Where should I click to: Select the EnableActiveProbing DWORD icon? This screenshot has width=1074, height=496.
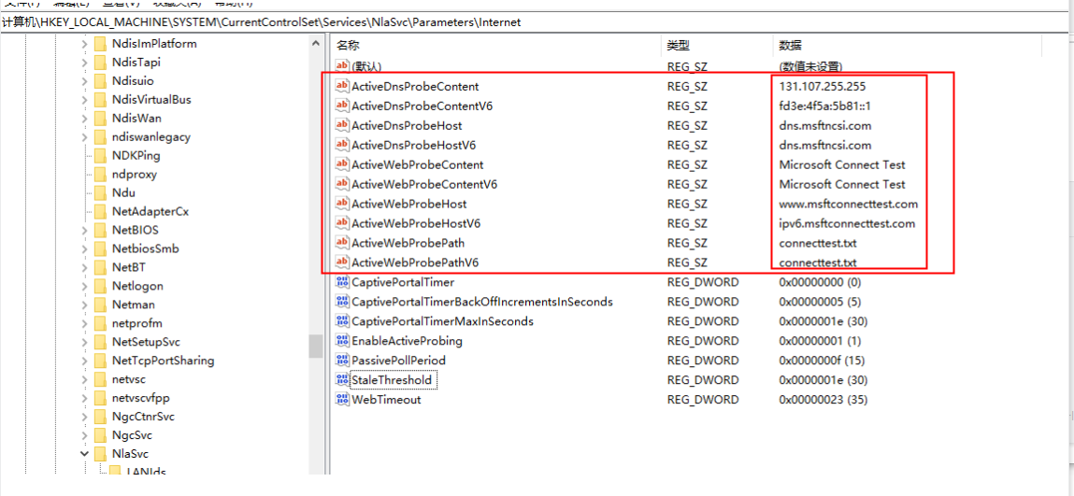[x=342, y=341]
